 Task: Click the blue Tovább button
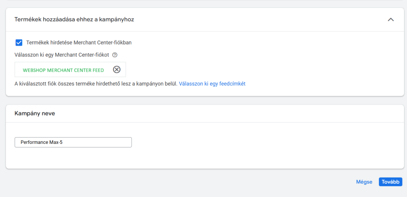coord(390,182)
